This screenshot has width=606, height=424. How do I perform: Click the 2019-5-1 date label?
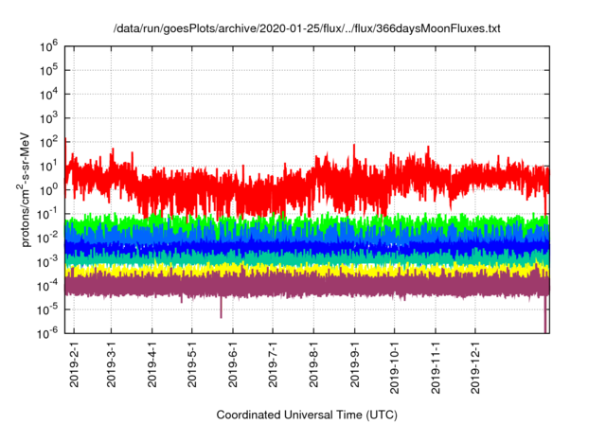pyautogui.click(x=192, y=365)
